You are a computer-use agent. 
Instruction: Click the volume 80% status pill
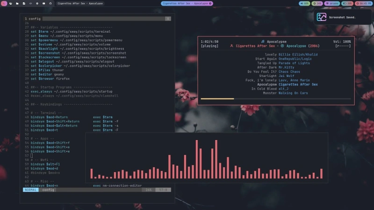[305, 4]
